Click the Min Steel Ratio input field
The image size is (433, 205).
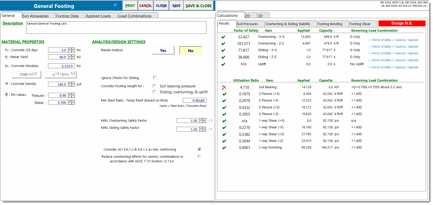[x=195, y=100]
